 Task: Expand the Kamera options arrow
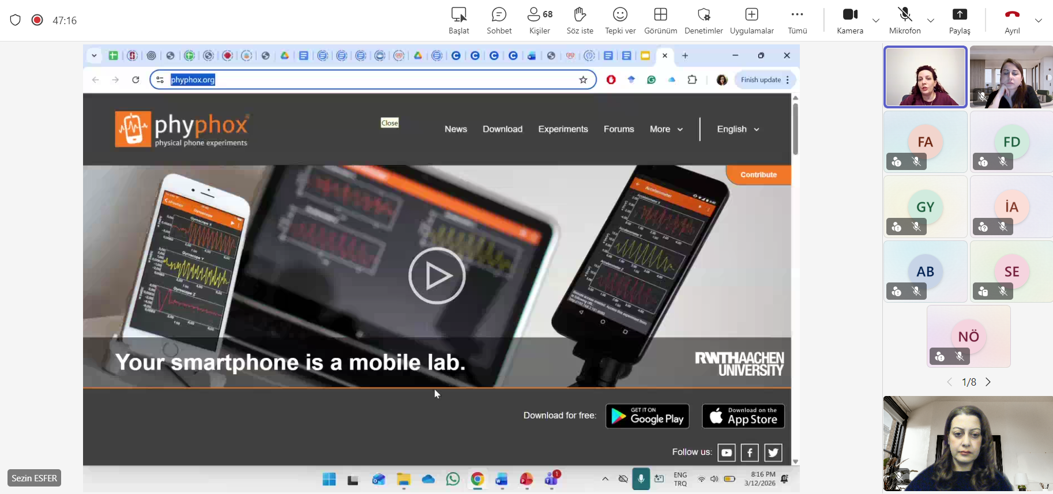click(x=876, y=21)
